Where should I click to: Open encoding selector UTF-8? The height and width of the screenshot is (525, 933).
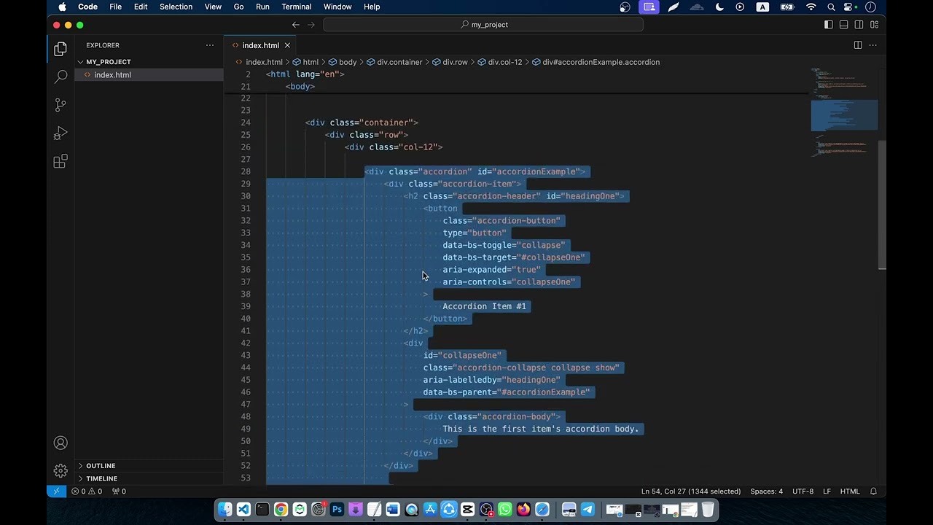[803, 491]
